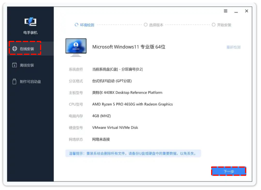Screen dimensions: 261x190
Task: Click the download box icon beside 离线安装
Action: [x=14, y=65]
